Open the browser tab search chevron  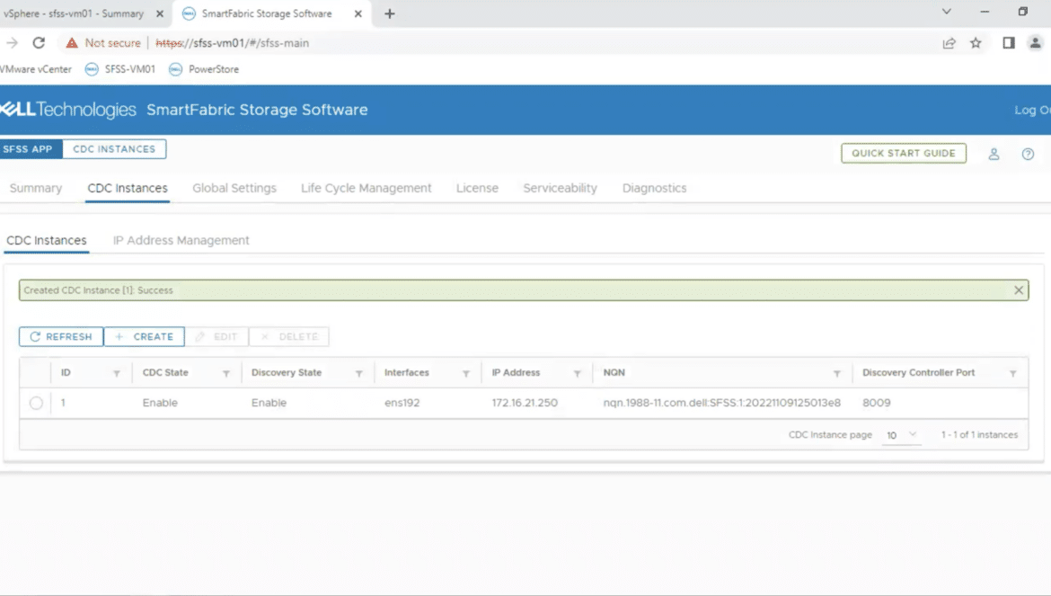coord(947,12)
